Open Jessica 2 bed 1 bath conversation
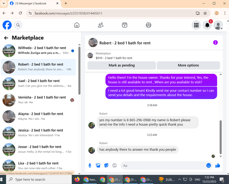The image size is (229, 184). pyautogui.click(x=38, y=133)
